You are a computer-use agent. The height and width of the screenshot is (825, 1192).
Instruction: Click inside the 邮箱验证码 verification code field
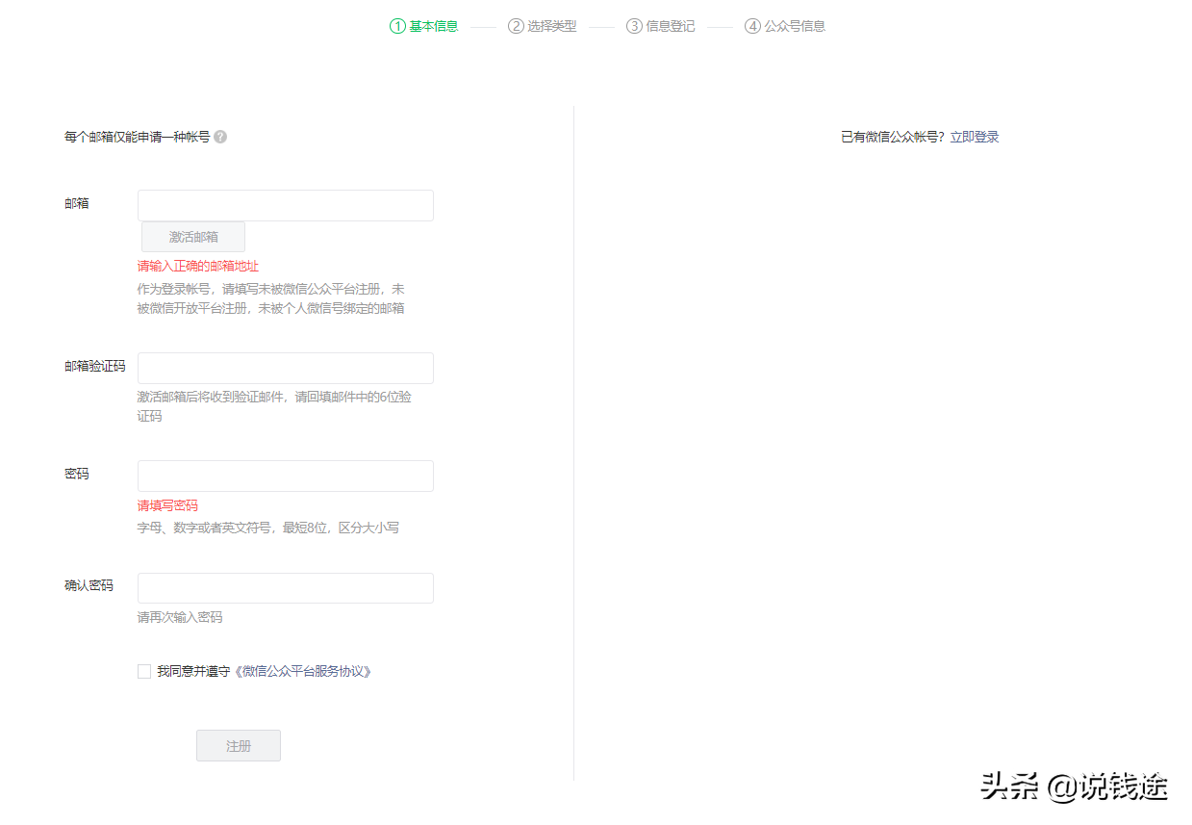click(x=285, y=368)
